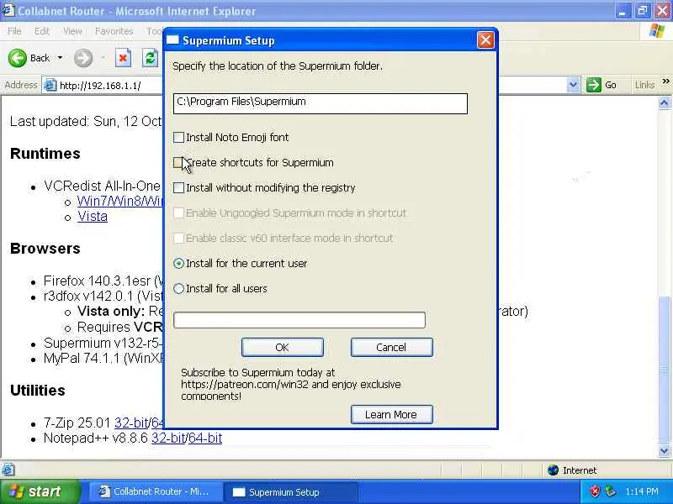Toggle Enable Ungoogled Supermium mode checkbox
The image size is (673, 504).
tap(178, 213)
